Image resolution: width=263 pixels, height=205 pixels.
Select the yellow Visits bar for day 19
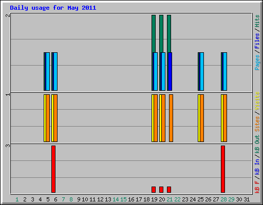(x=153, y=118)
